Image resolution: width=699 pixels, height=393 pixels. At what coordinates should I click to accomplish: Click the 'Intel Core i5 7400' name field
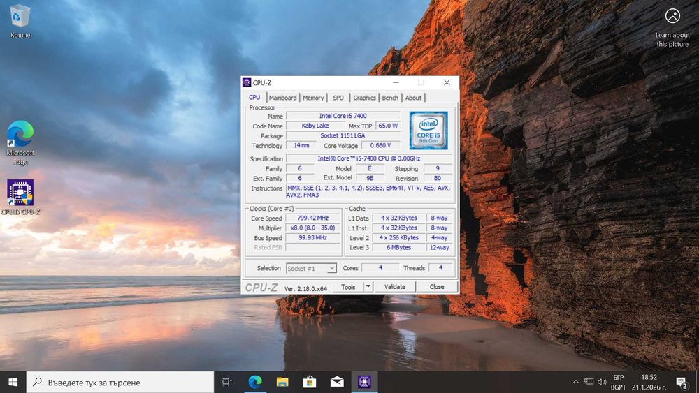click(343, 116)
